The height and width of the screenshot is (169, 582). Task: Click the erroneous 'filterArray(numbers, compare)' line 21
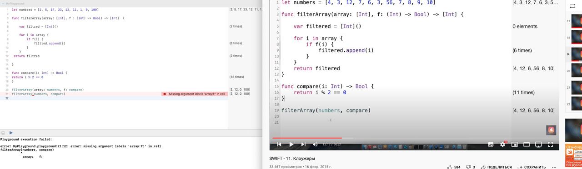(x=39, y=94)
